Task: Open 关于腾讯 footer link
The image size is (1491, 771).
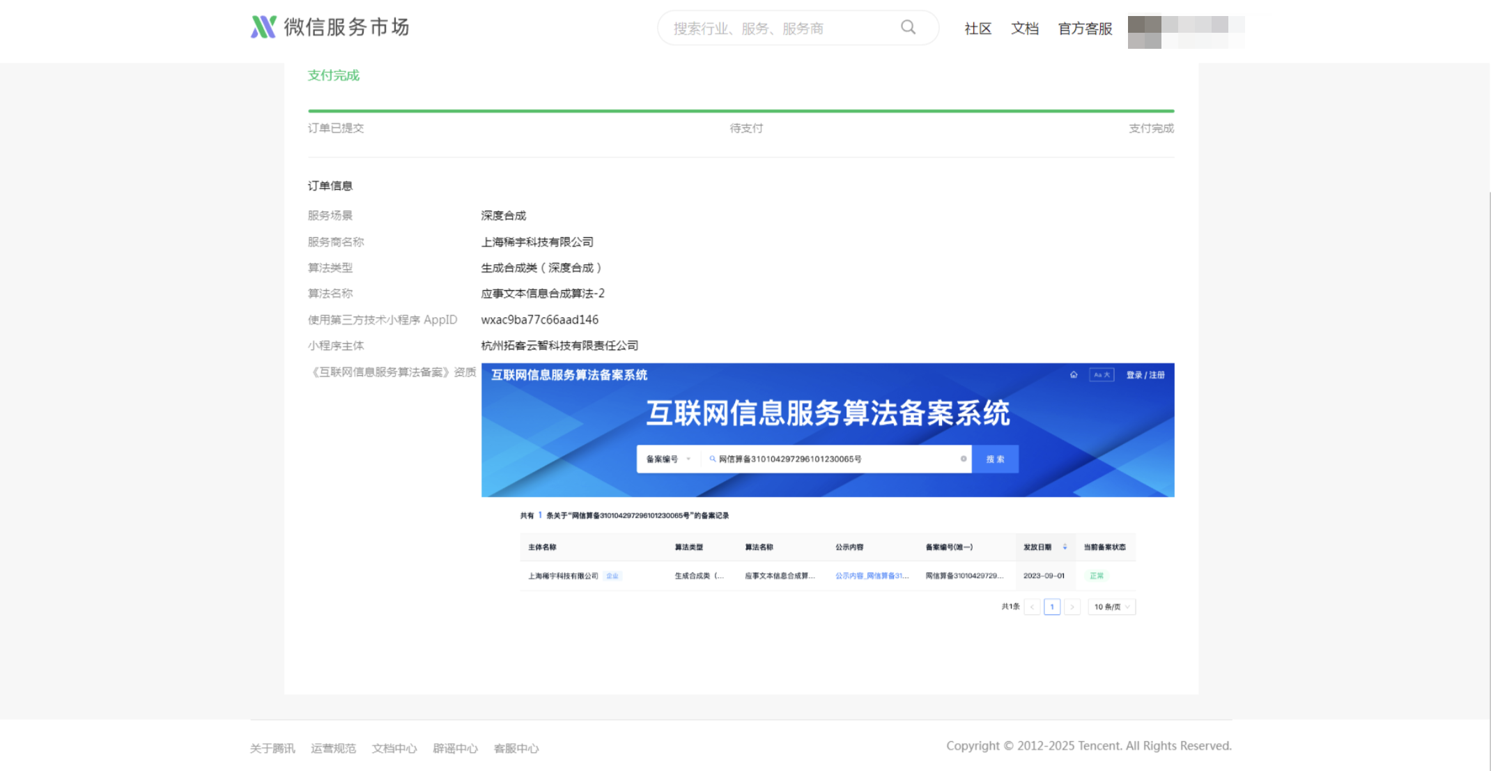Action: (x=272, y=749)
